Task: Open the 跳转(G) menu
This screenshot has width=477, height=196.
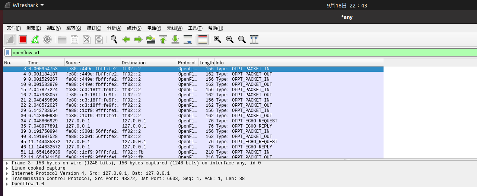Action: (x=74, y=28)
